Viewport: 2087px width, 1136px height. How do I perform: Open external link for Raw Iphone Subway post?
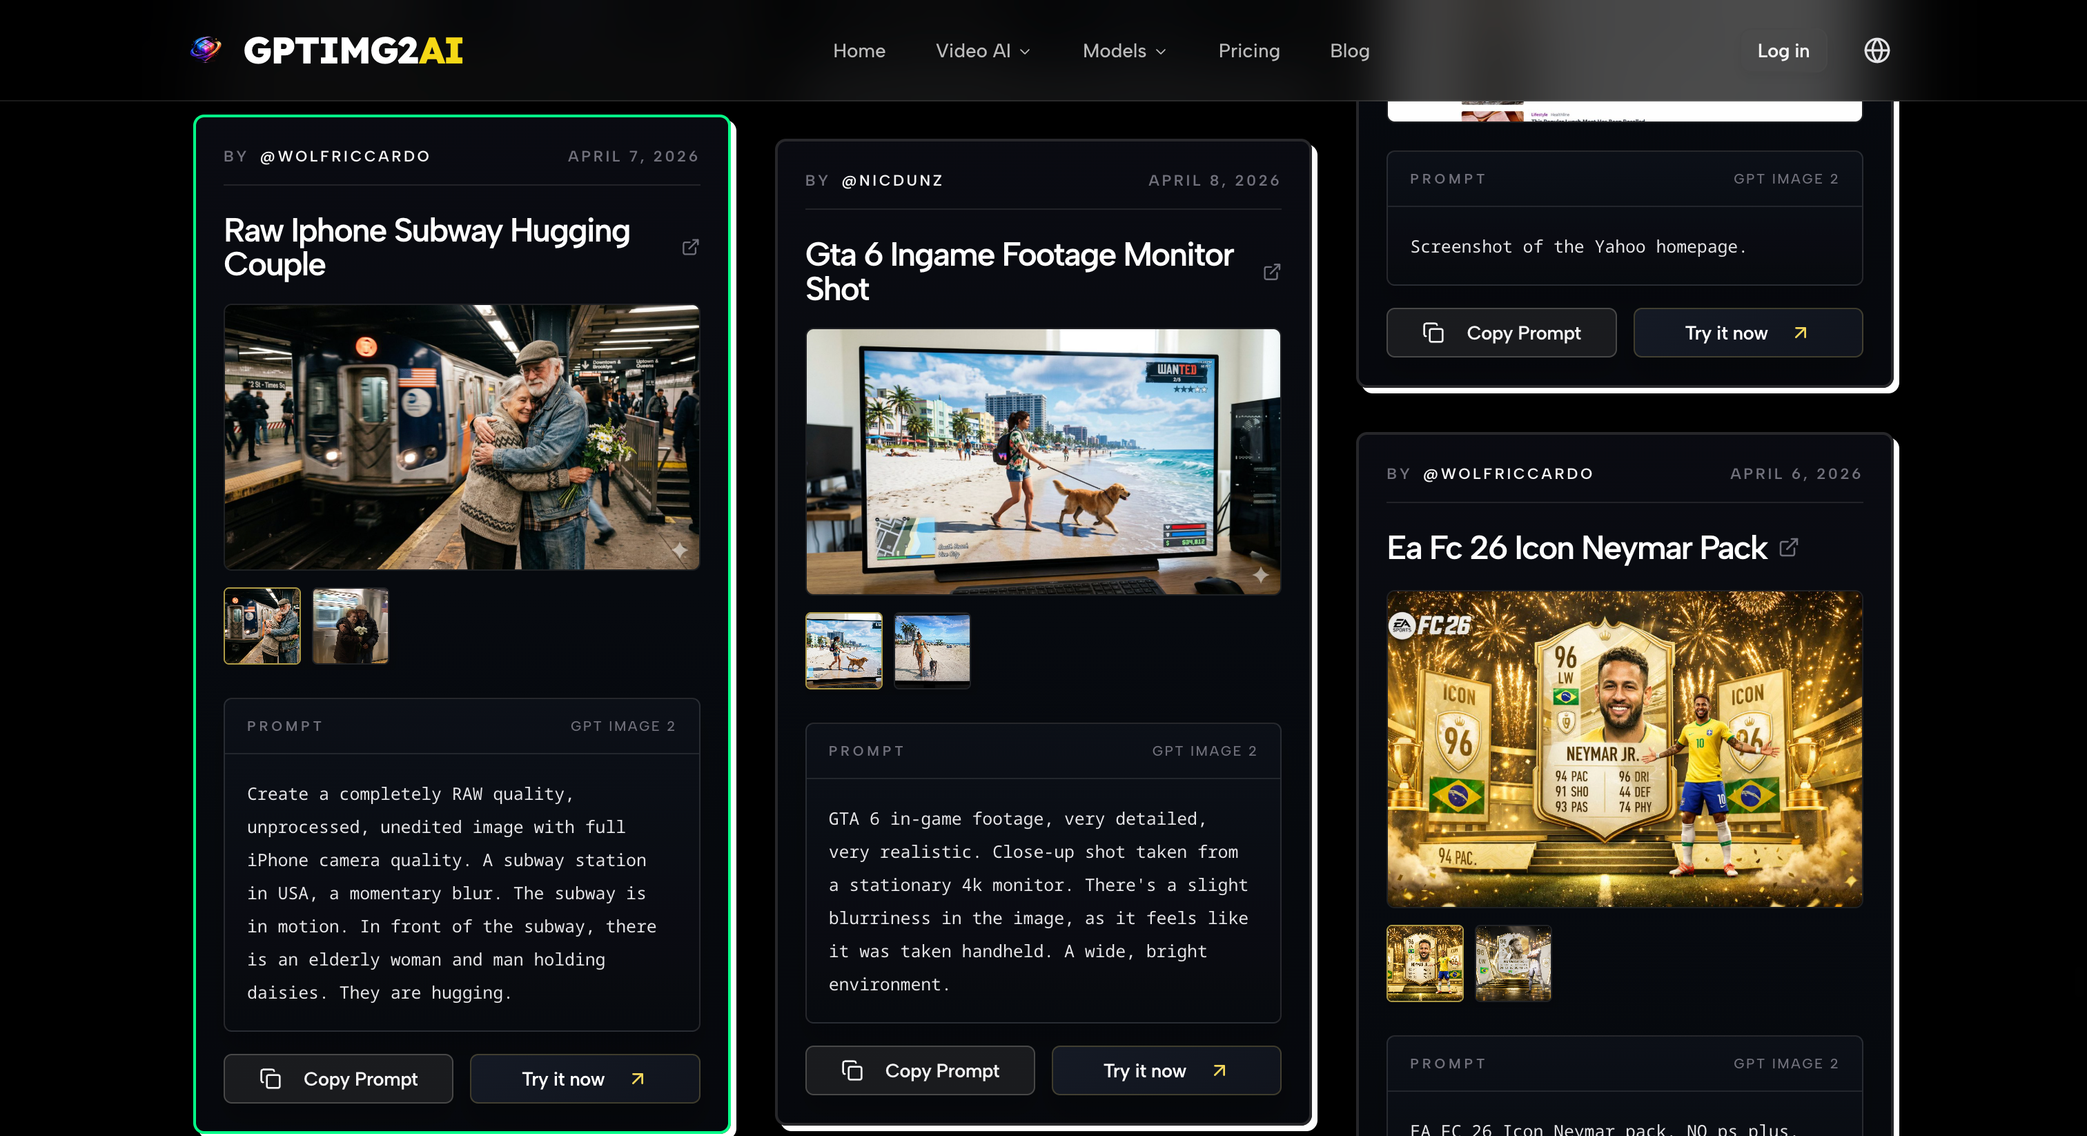click(x=690, y=247)
